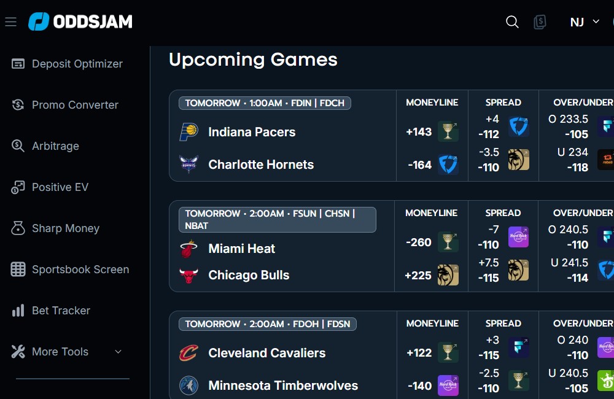The height and width of the screenshot is (399, 614).
Task: Open the Sportsbook Screen grid icon
Action: pyautogui.click(x=18, y=269)
